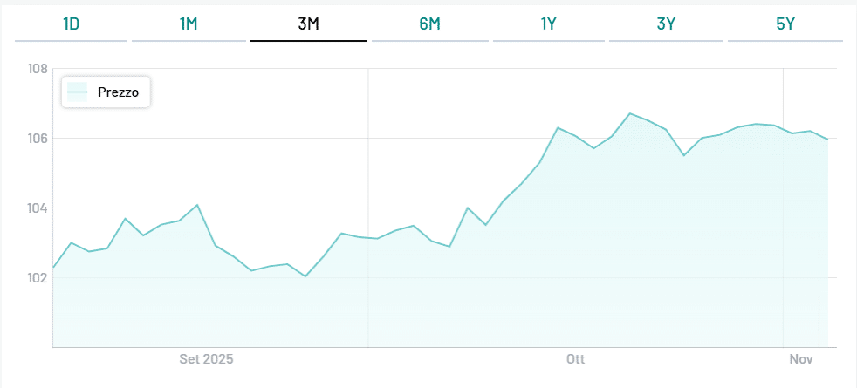Click the Prezzo legend color swatch
The image size is (857, 388).
[78, 92]
